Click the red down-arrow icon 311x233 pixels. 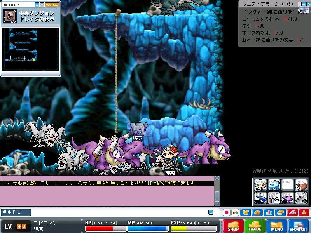(x=304, y=212)
